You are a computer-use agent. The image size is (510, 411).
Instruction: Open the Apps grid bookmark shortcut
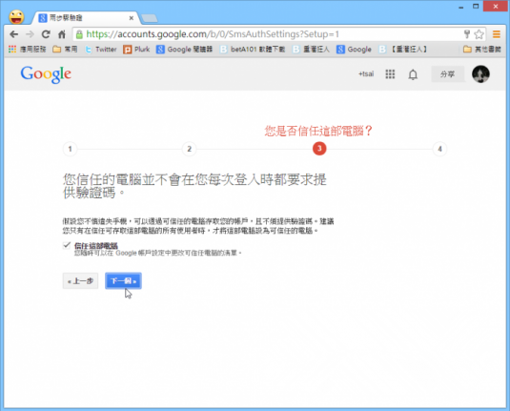[x=28, y=50]
